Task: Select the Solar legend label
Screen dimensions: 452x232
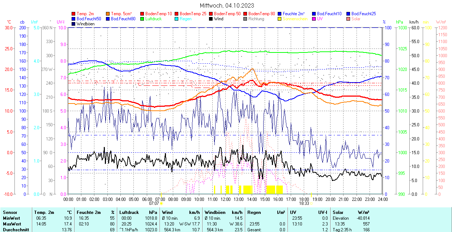Action: [x=356, y=19]
